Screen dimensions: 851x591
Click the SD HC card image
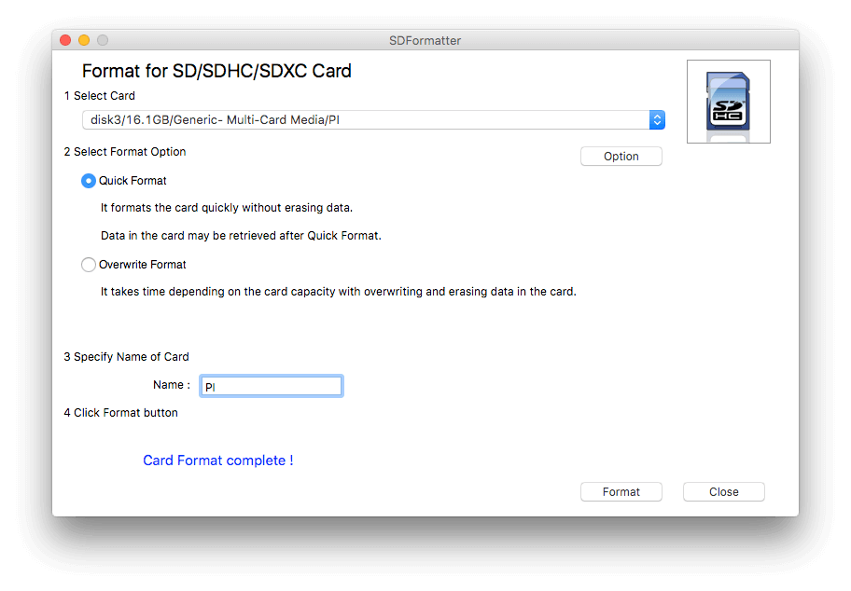coord(729,102)
